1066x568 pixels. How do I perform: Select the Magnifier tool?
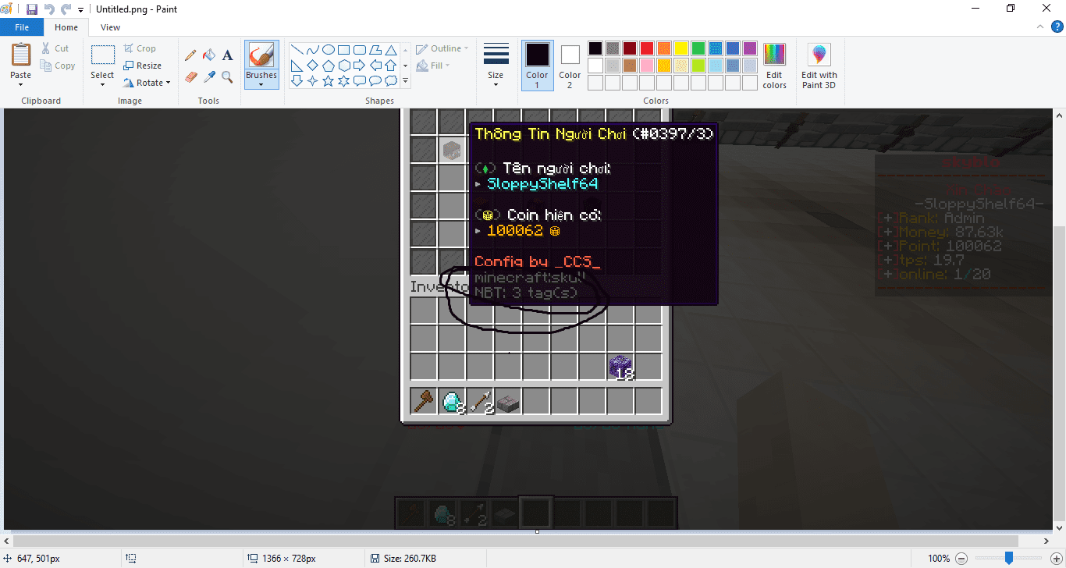click(227, 76)
